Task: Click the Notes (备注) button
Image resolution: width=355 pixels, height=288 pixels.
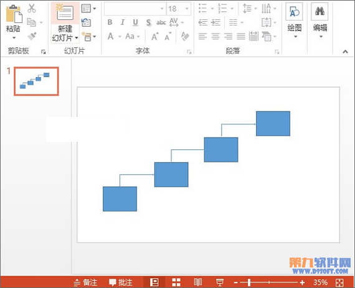Action: (85, 282)
